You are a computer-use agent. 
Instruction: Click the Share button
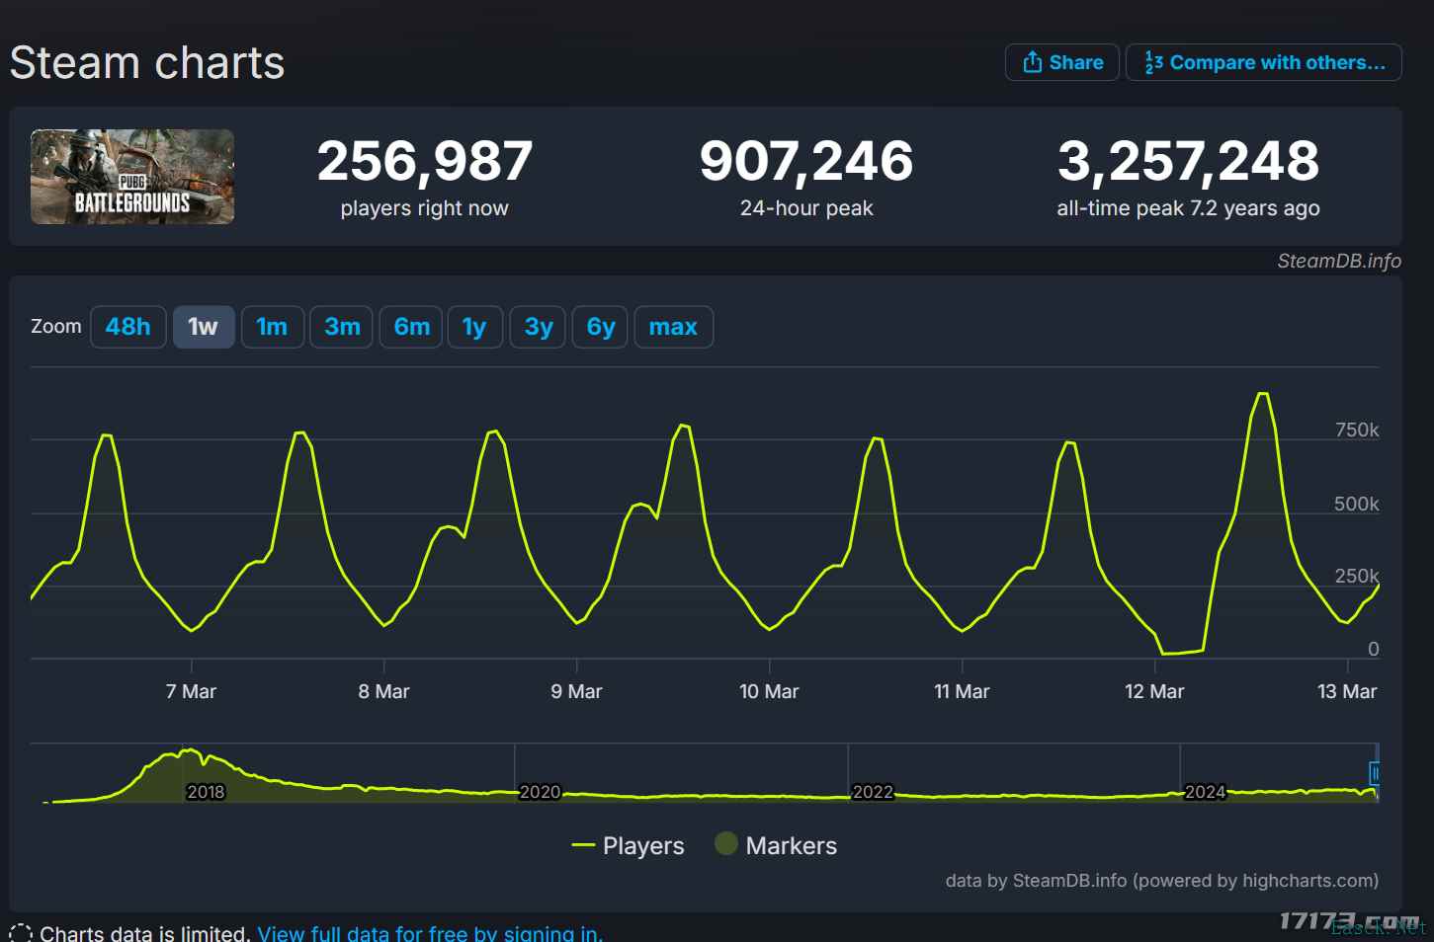pos(1061,62)
